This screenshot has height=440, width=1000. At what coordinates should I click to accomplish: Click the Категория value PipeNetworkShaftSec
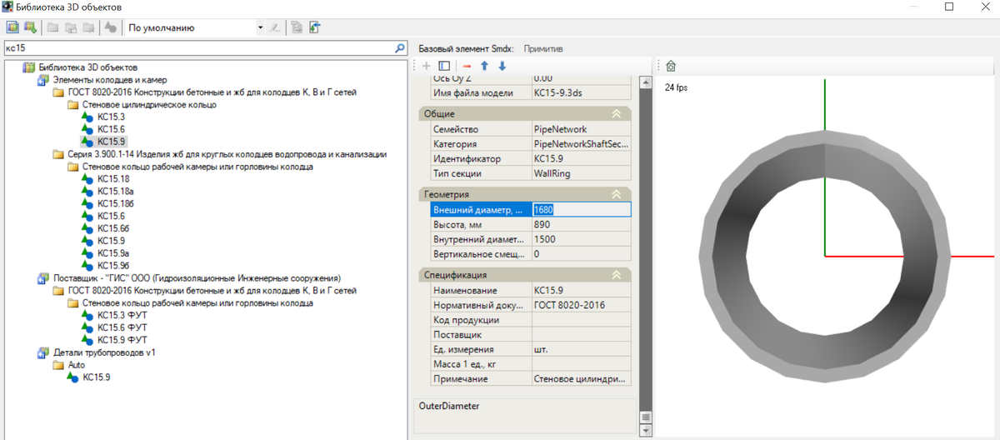pos(581,144)
